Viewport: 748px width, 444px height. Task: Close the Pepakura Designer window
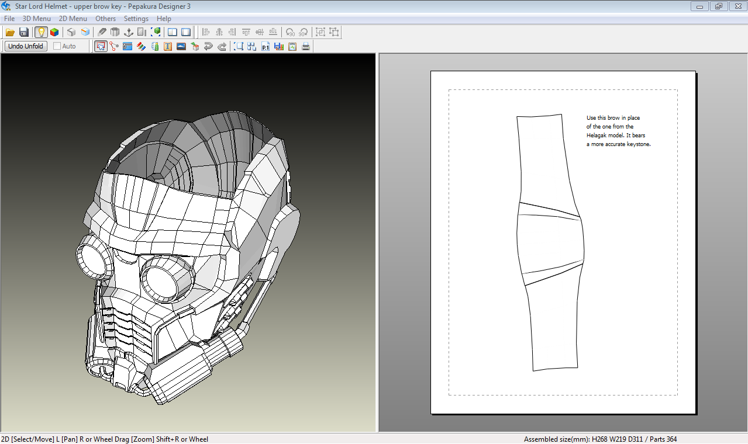pos(737,6)
